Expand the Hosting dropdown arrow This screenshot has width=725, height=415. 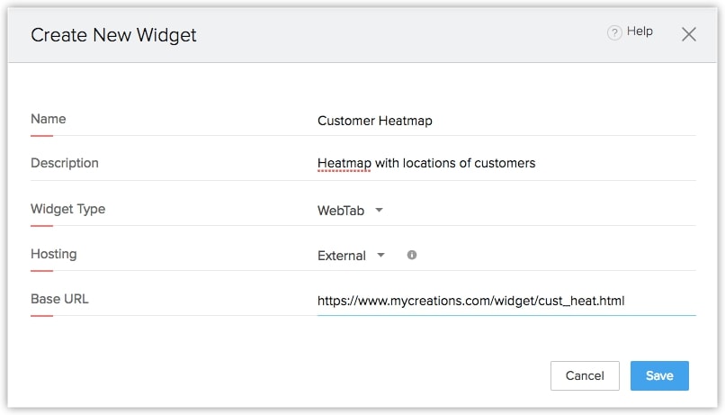tap(381, 255)
